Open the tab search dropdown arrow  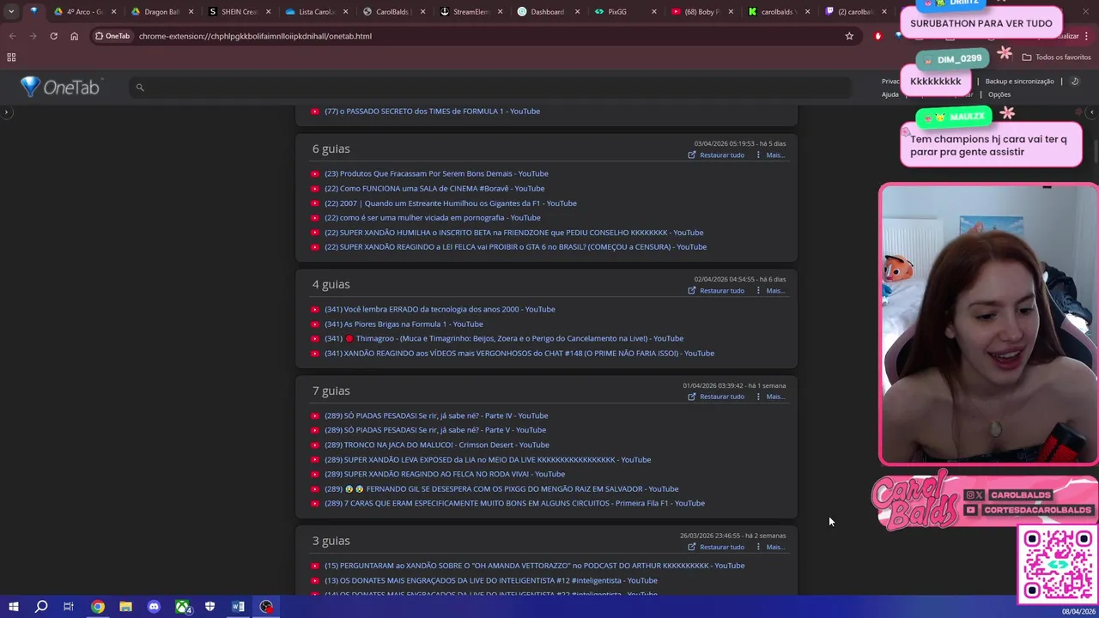(11, 12)
